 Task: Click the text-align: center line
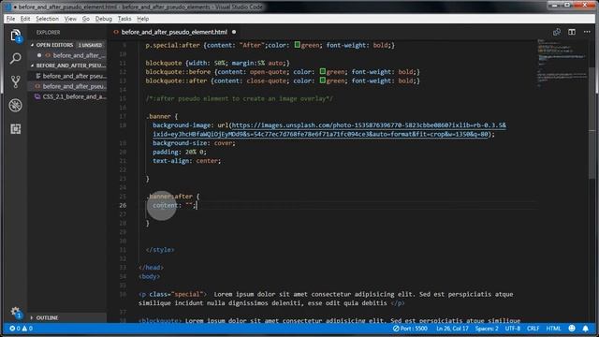point(187,161)
